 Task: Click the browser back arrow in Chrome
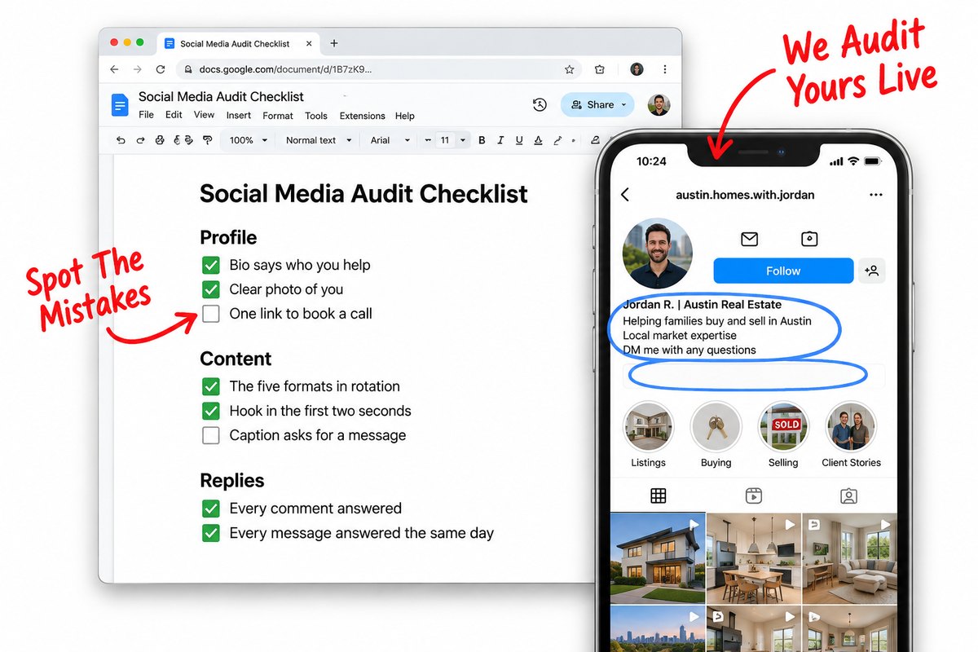pos(116,70)
